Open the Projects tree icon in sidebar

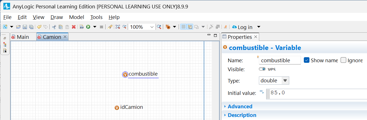(x=5, y=44)
